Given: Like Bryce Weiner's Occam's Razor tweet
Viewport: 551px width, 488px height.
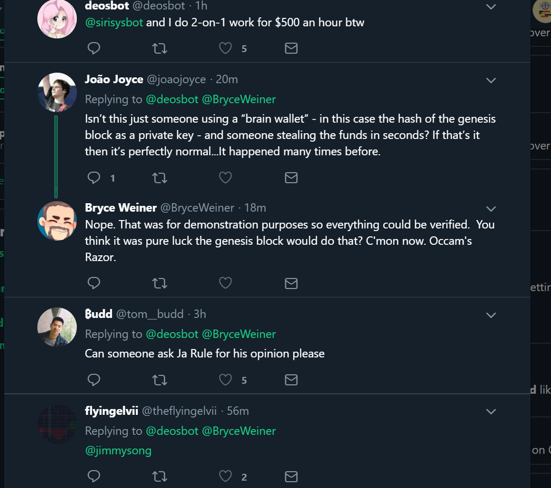Looking at the screenshot, I should tap(226, 283).
